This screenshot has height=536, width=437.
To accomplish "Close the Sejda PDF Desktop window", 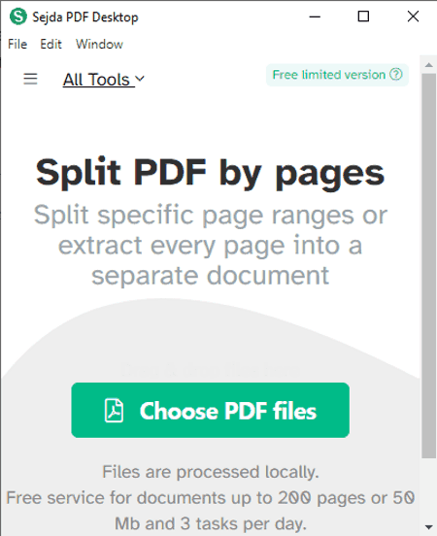I will click(x=413, y=17).
